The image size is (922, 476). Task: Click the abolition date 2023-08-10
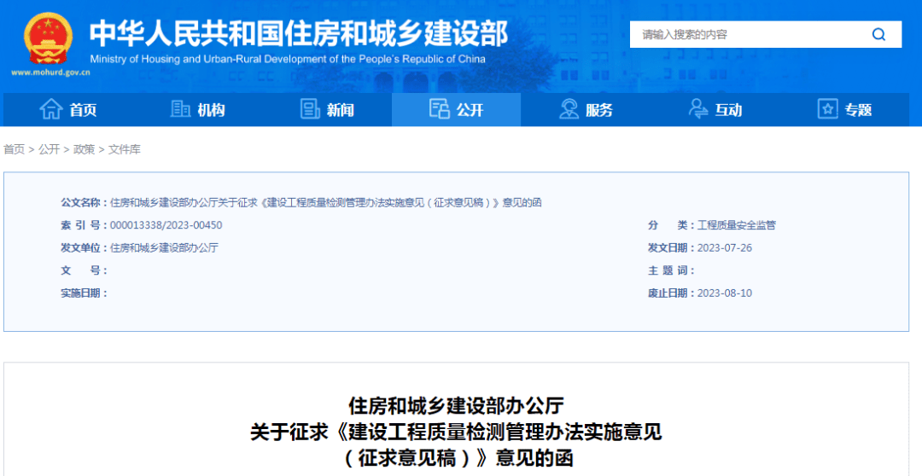tap(725, 293)
